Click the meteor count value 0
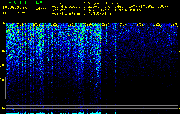Screen dimensions: 180x114 click(x=41, y=13)
